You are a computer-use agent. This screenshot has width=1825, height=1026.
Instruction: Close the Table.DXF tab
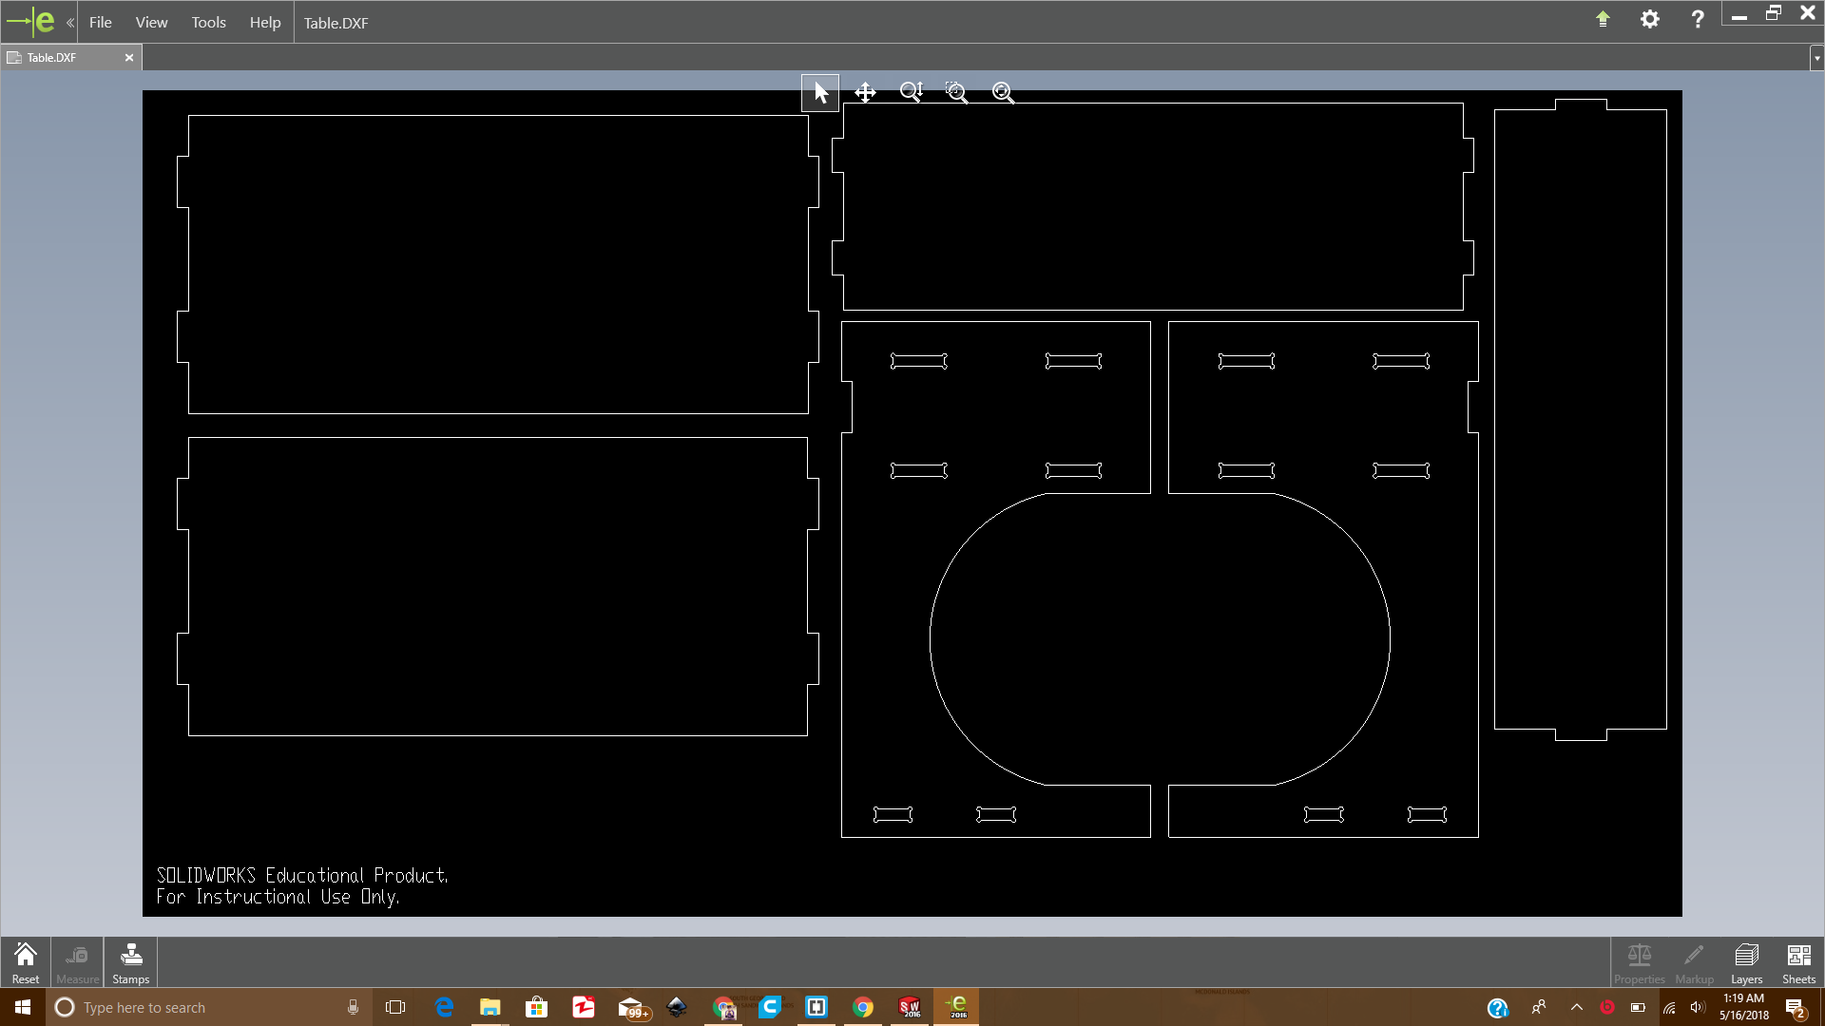pos(129,58)
